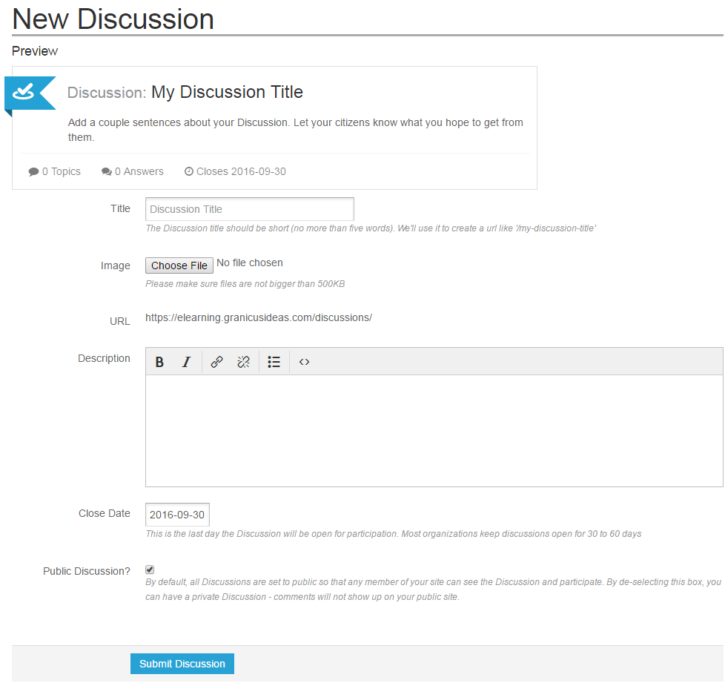Click the 'Public Discussion?' label

pyautogui.click(x=87, y=571)
